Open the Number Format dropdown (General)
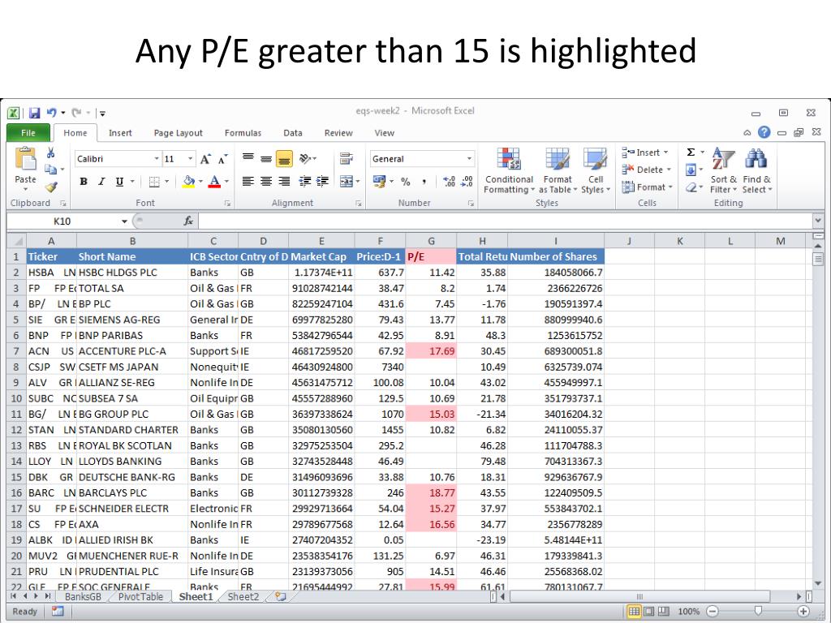Viewport: 831px width, 623px height. (x=470, y=159)
